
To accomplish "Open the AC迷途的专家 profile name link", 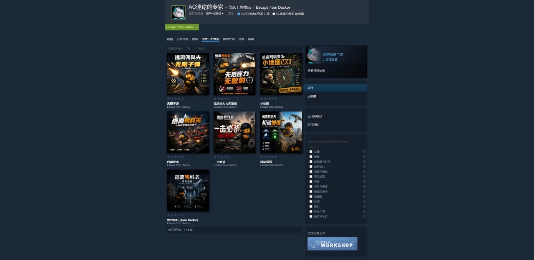I will [206, 7].
